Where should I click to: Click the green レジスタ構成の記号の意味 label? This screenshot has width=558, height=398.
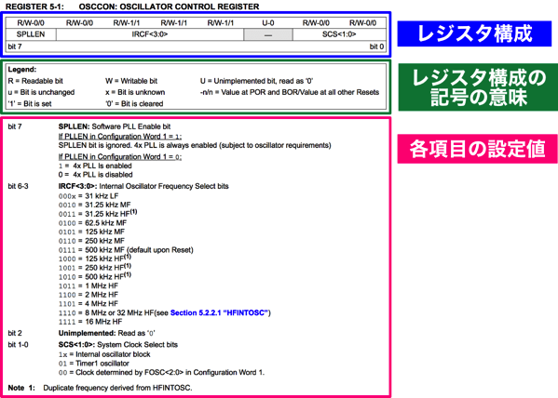478,87
